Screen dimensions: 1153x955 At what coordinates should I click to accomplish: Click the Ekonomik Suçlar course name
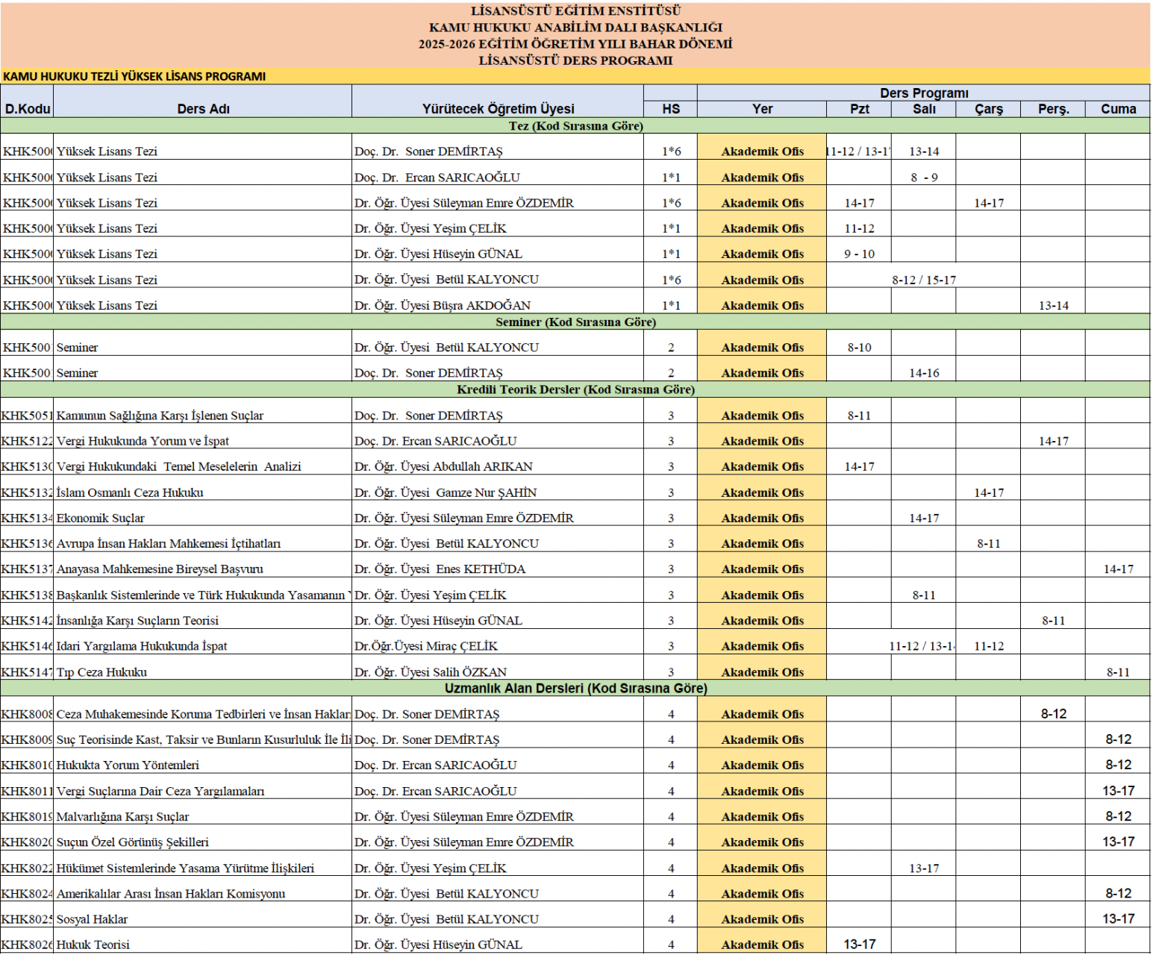pyautogui.click(x=101, y=518)
